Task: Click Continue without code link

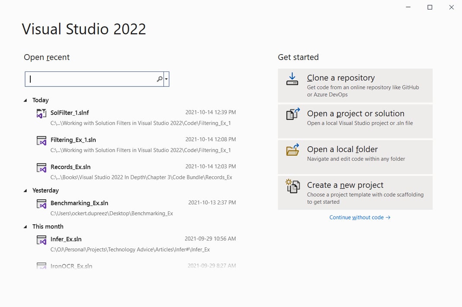Action: [x=360, y=217]
